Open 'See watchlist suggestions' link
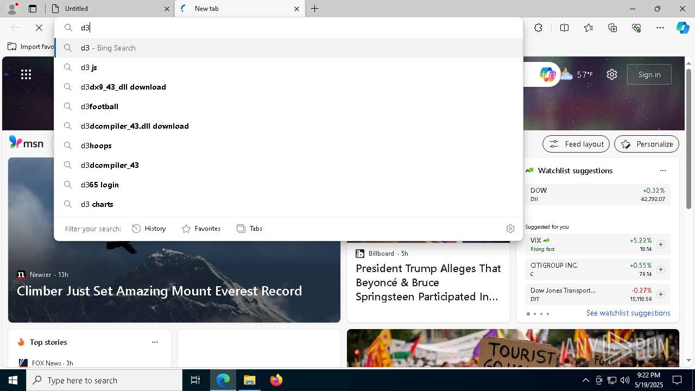 point(628,313)
